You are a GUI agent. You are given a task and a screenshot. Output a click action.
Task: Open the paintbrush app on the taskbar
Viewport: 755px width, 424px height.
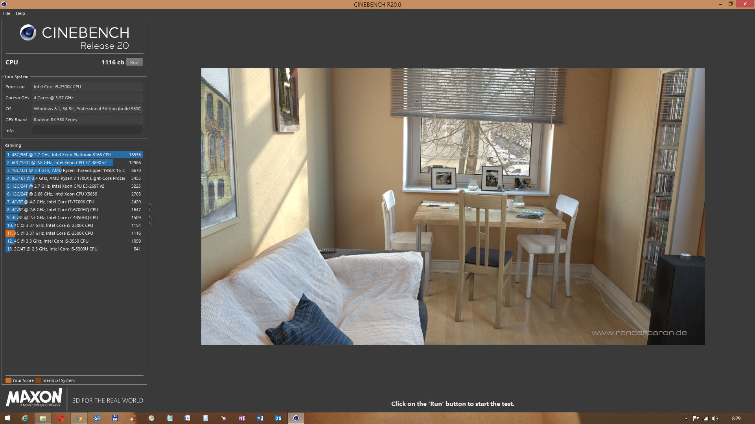(x=133, y=418)
